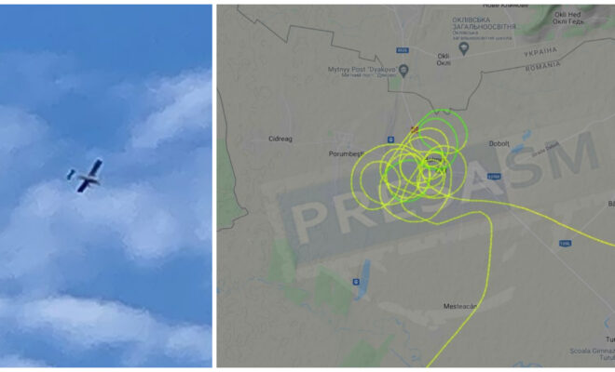Click the blue station icon above Porumbești
615x372 pixels.
pyautogui.click(x=390, y=139)
